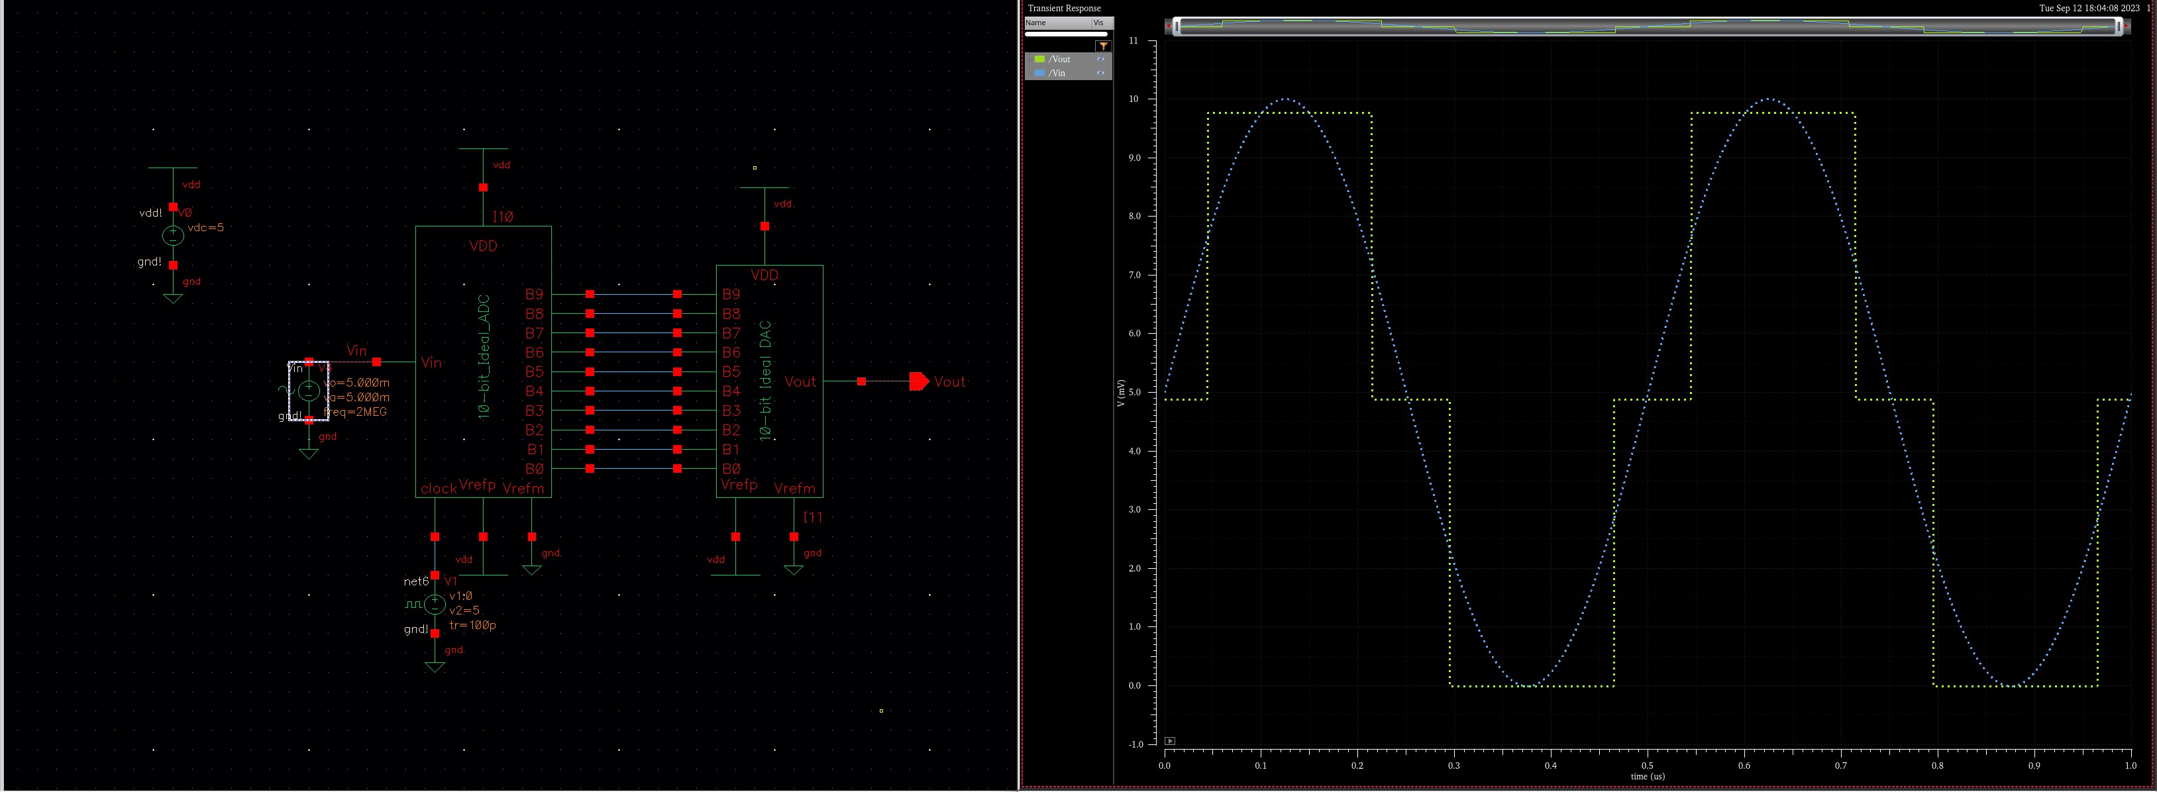Screen dimensions: 2157x792
Task: Toggle visibility of the /Vin trace
Action: click(1100, 74)
